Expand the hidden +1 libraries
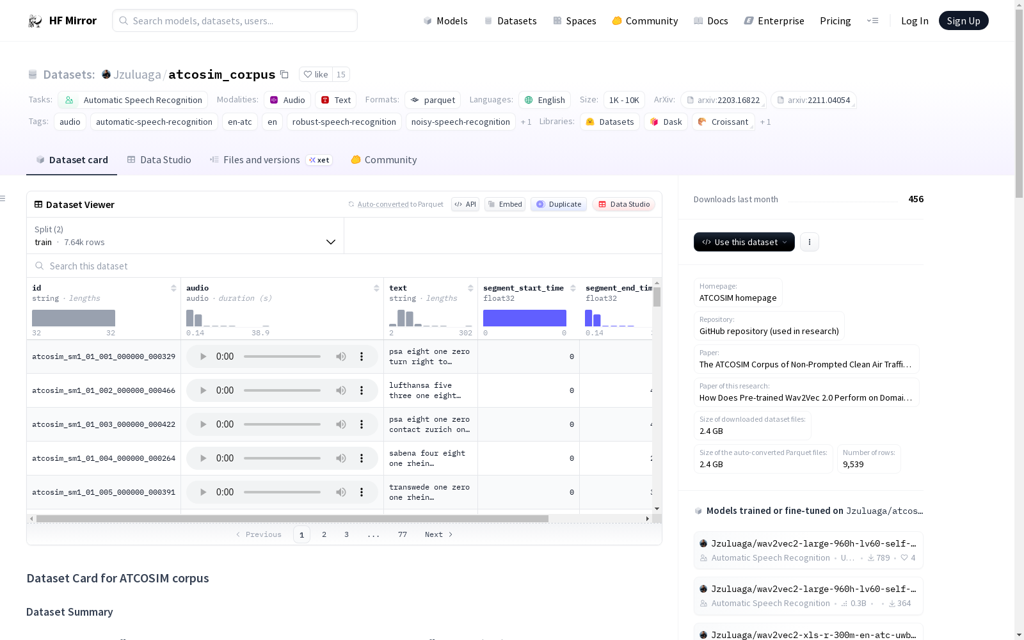The width and height of the screenshot is (1024, 640). [x=765, y=122]
